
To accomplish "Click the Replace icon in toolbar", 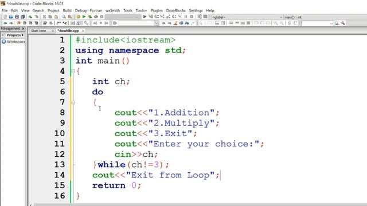I will click(70, 17).
